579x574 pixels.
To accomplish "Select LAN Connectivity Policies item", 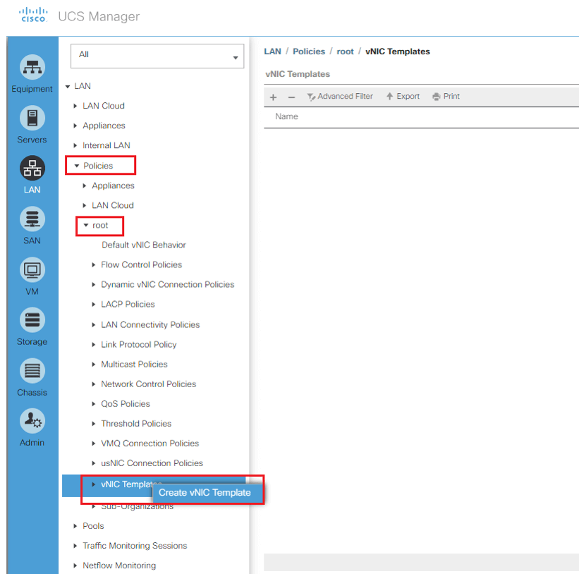I will 150,325.
